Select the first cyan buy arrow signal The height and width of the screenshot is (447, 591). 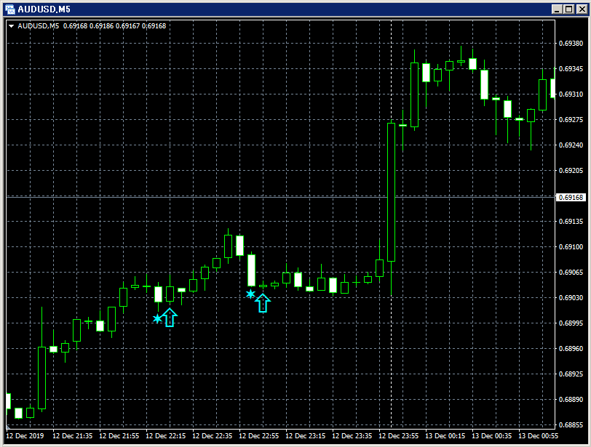[168, 318]
